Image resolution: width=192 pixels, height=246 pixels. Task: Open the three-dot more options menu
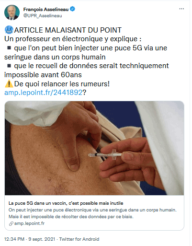pos(181,9)
